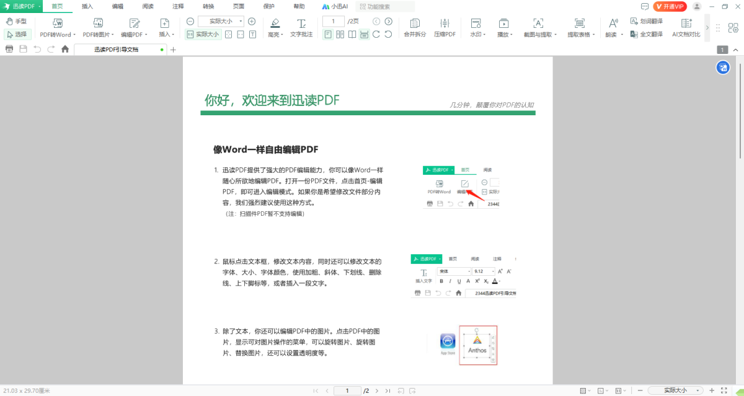Click the 全文翻译 full text translation icon
Viewport: 744px width, 396px height.
pos(634,34)
